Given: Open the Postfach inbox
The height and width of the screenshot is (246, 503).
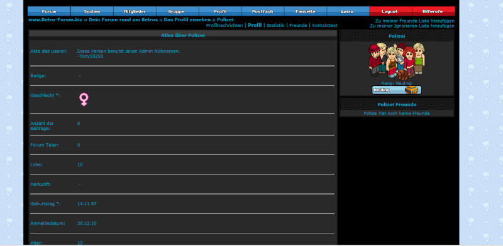Looking at the screenshot, I should pos(263,11).
